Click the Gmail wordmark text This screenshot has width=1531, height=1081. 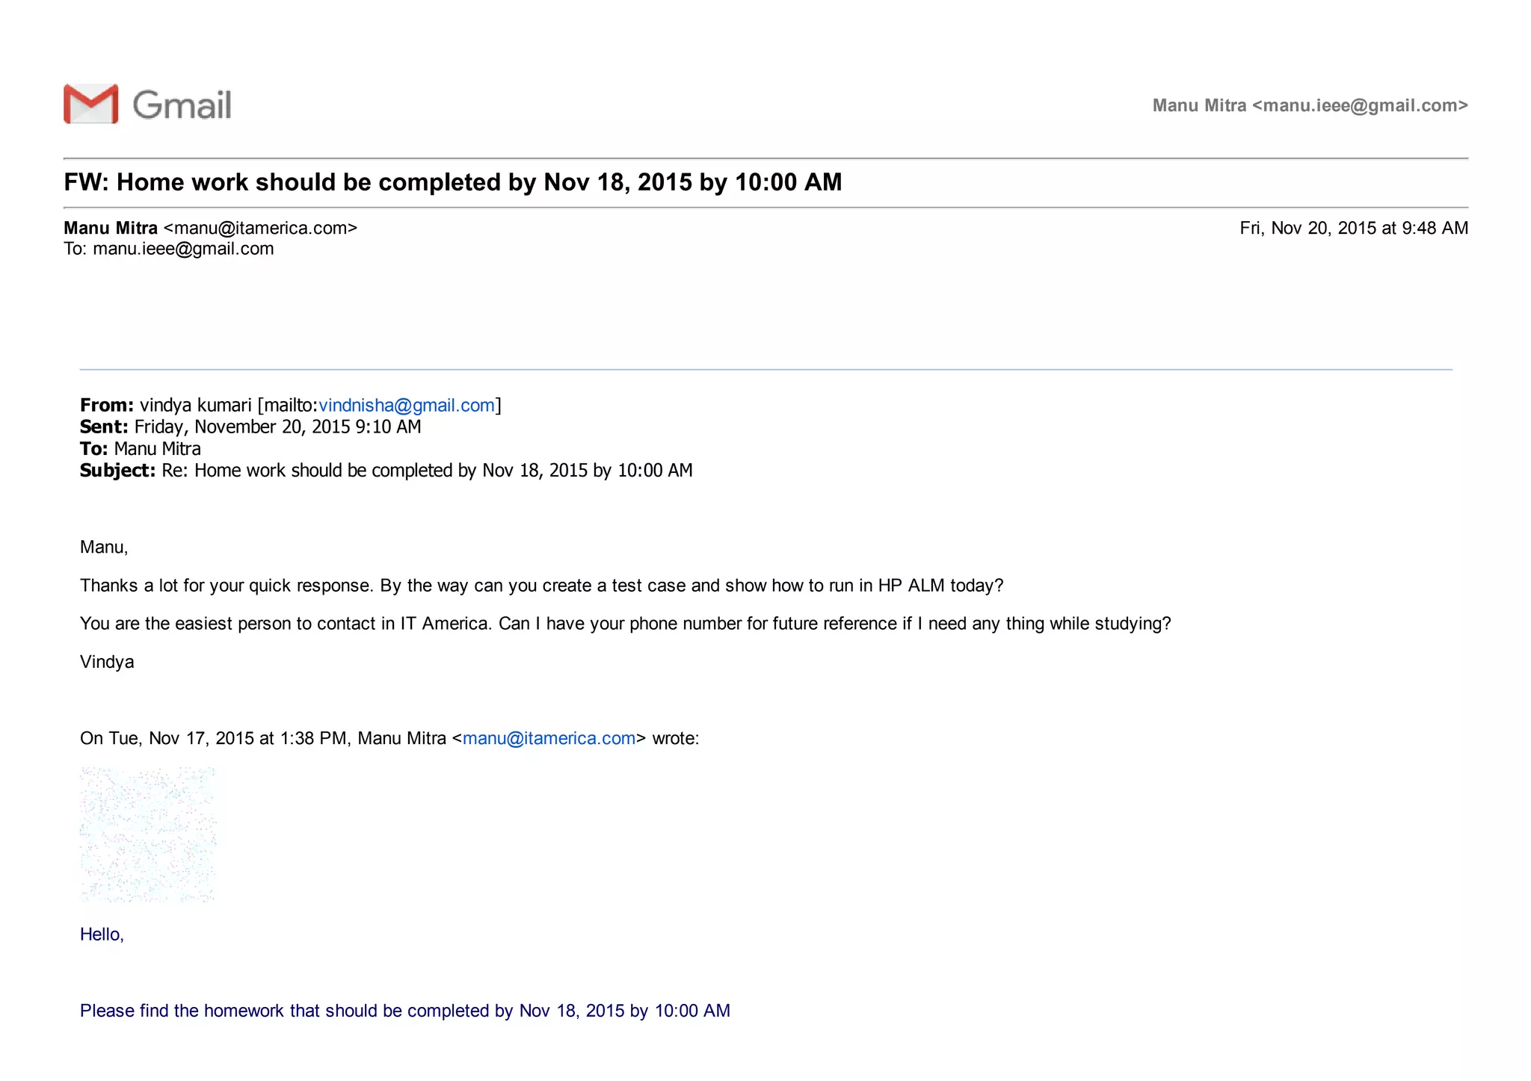coord(182,105)
